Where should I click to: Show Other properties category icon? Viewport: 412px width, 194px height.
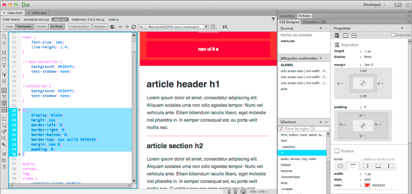click(354, 35)
